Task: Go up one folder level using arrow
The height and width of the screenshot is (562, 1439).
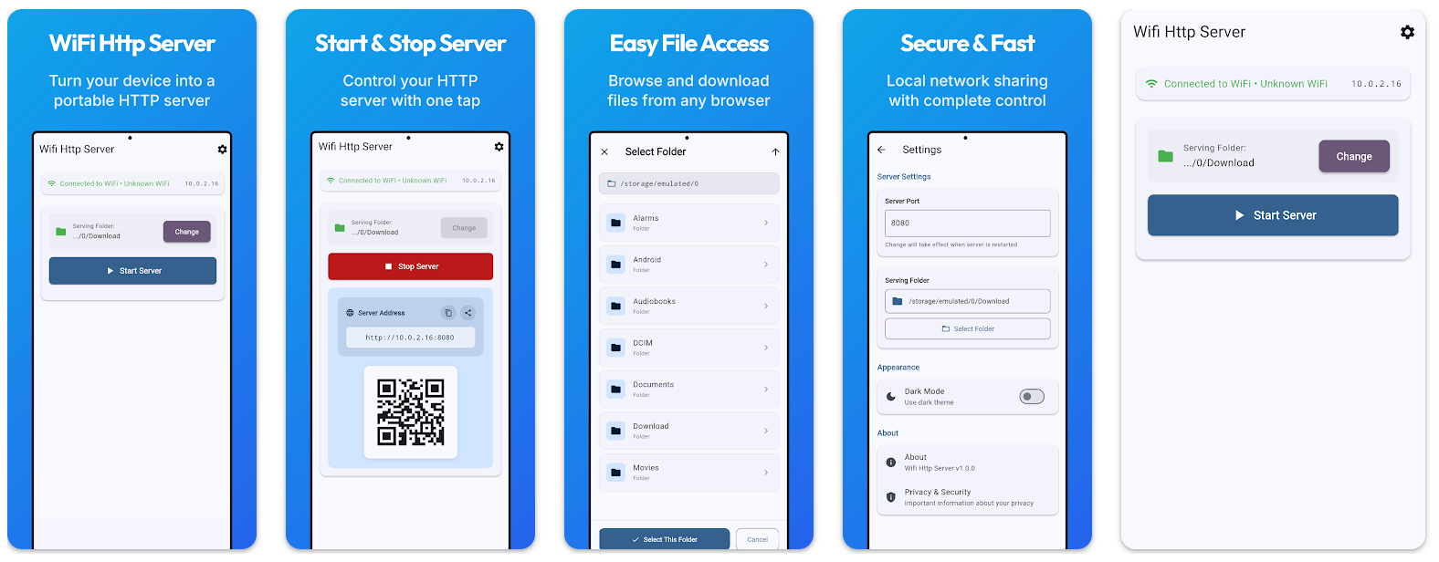Action: click(x=775, y=152)
